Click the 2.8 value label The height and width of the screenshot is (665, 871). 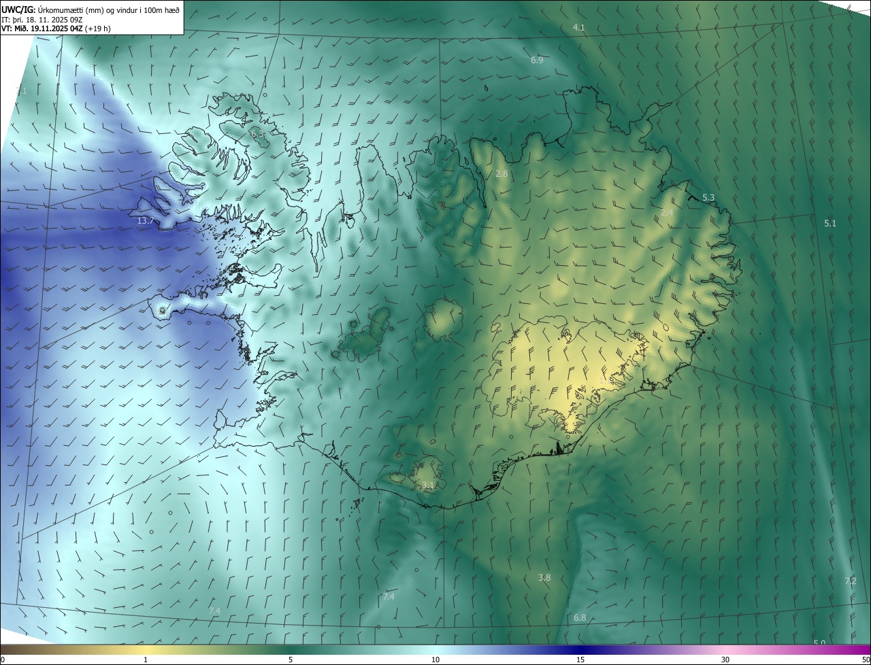coord(502,174)
